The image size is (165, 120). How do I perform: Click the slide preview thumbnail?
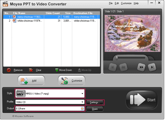click(132, 33)
